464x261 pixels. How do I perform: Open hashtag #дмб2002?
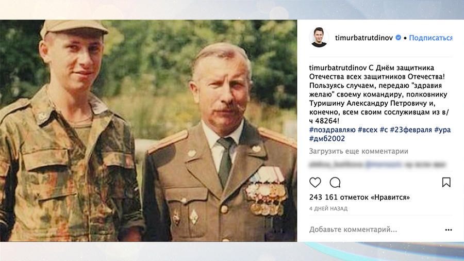pos(327,139)
